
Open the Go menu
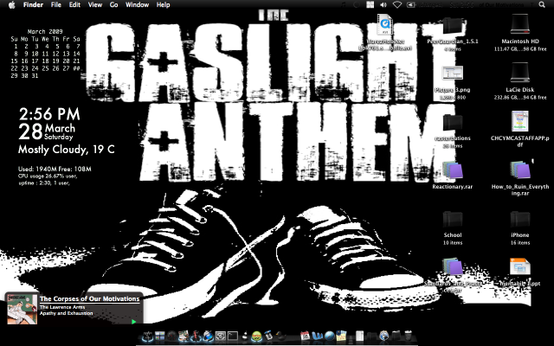pos(113,5)
